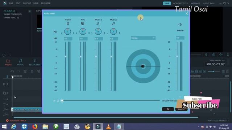Viewport: 232px width, 130px height.
Task: Collapse the album list panel arrow
Action: click(30, 11)
